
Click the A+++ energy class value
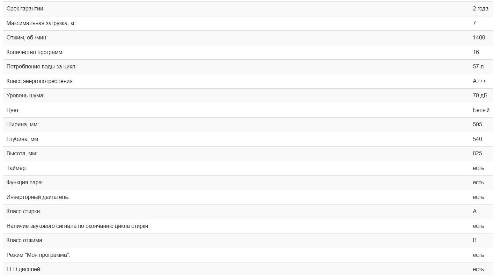[x=479, y=81]
